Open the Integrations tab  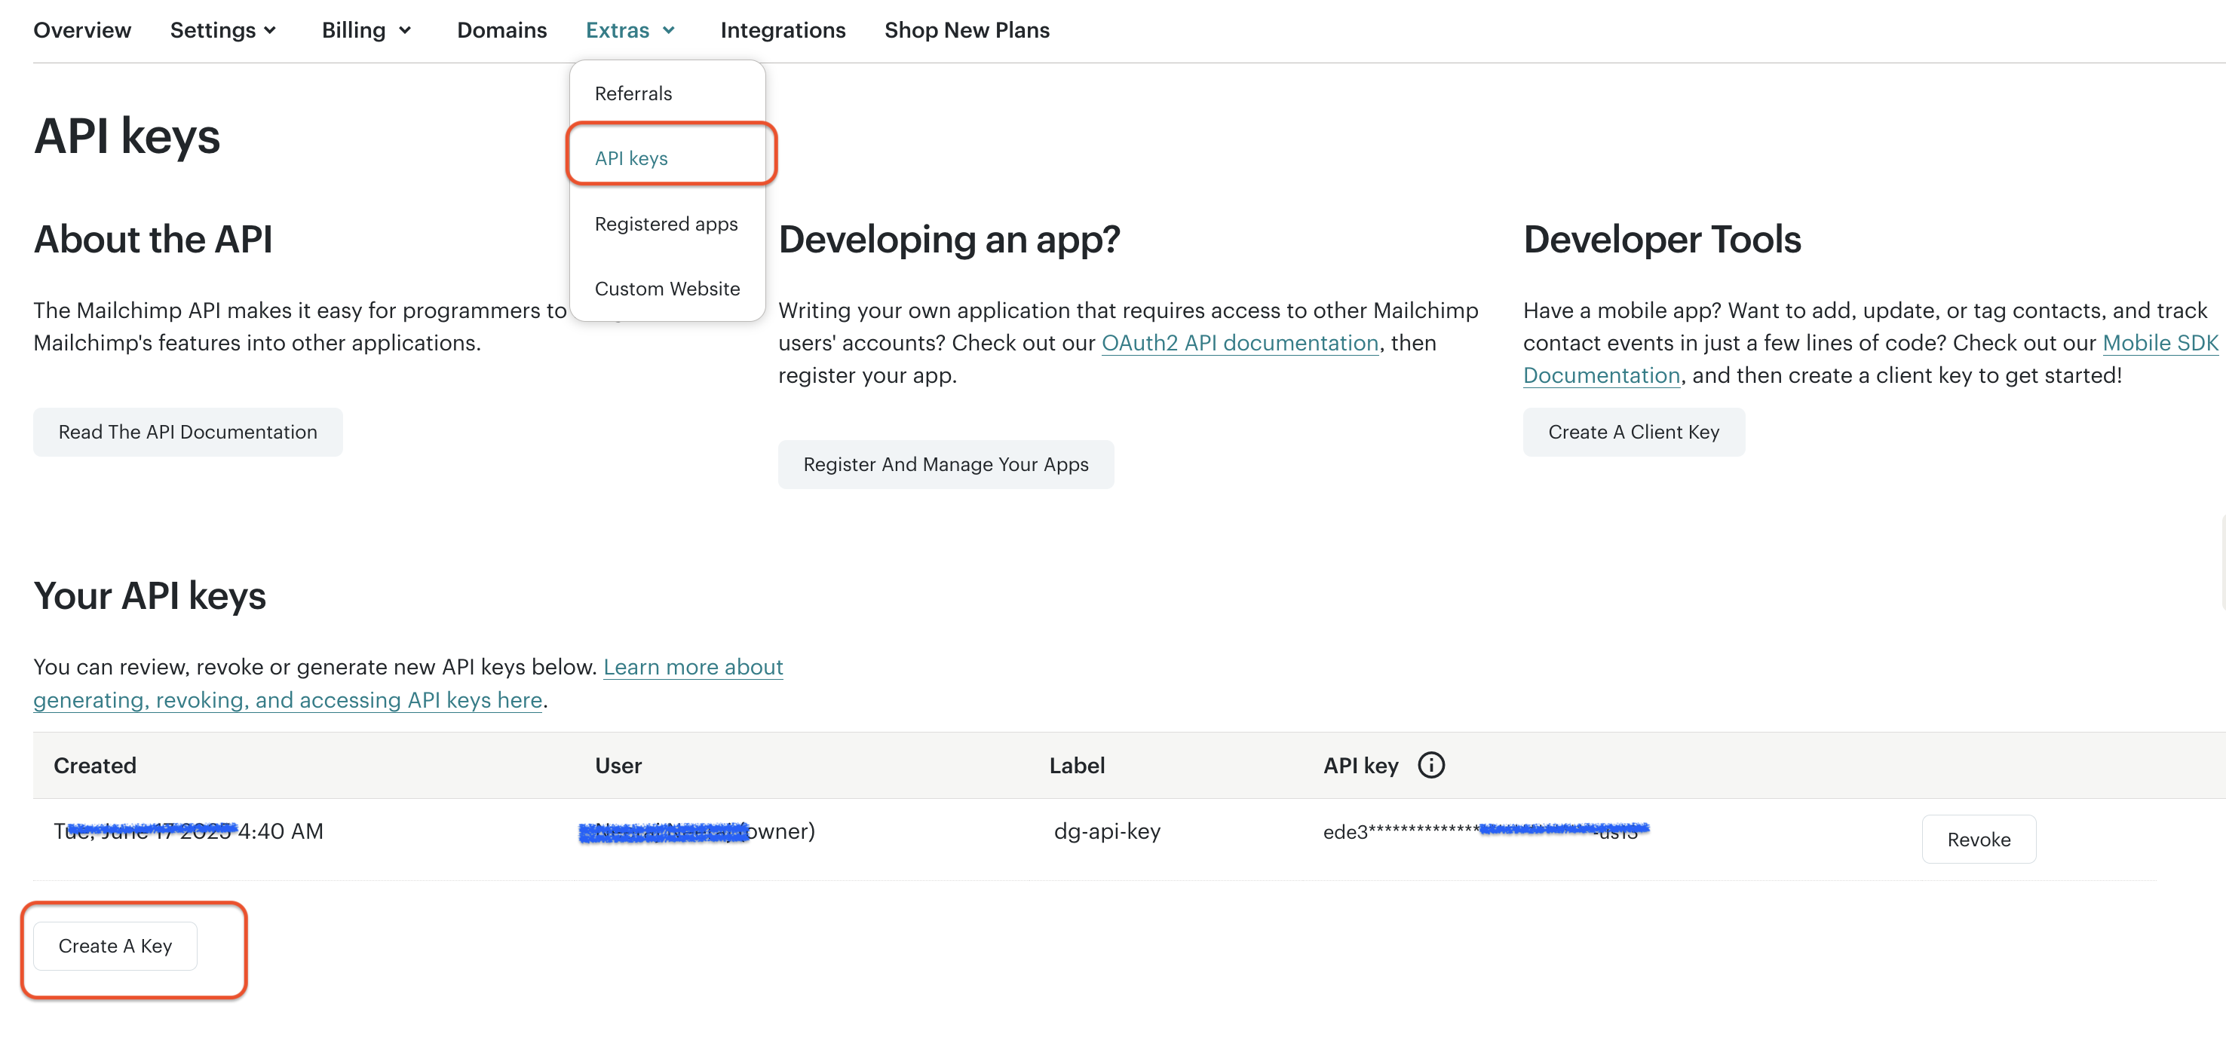(783, 30)
